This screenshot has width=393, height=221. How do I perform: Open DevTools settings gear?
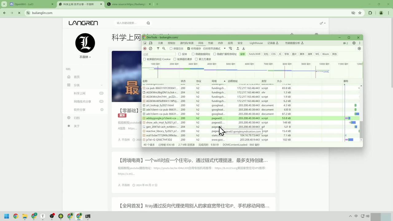click(x=354, y=43)
